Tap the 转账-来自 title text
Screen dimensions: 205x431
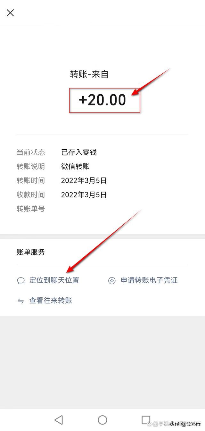90,74
